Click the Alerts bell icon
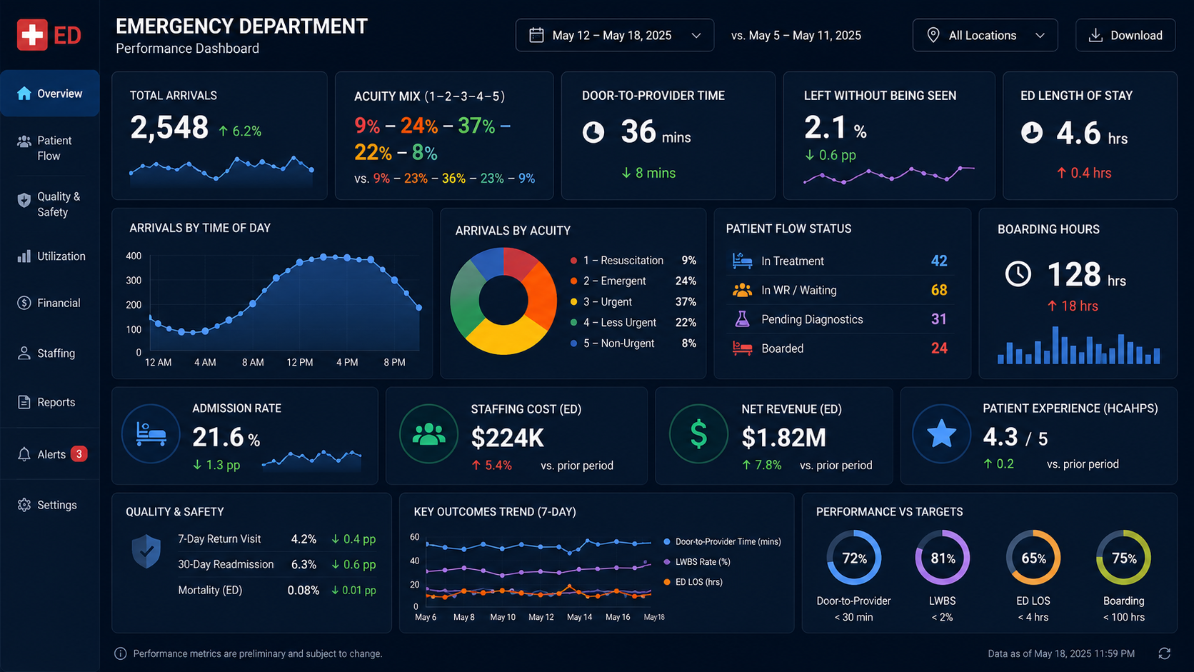 24,454
